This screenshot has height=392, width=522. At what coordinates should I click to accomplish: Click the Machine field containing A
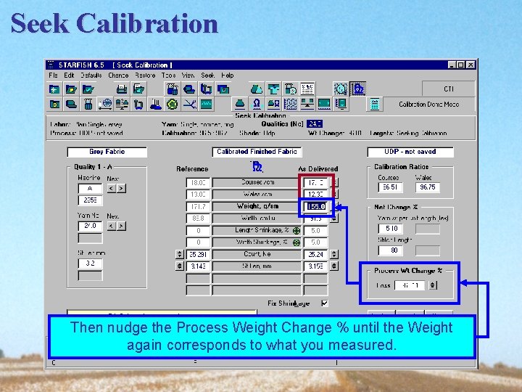click(90, 189)
